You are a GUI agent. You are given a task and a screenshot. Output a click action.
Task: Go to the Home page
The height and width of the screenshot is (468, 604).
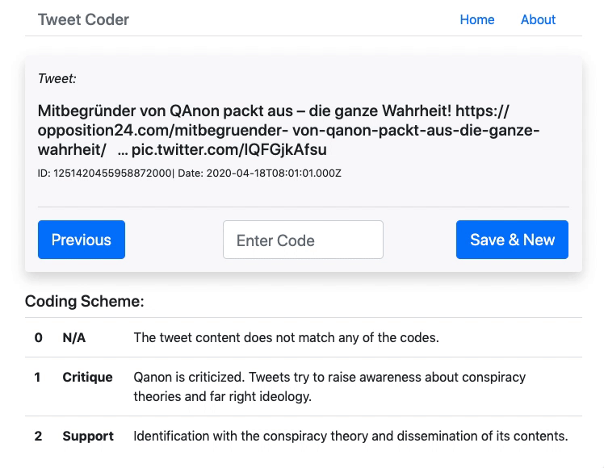477,19
